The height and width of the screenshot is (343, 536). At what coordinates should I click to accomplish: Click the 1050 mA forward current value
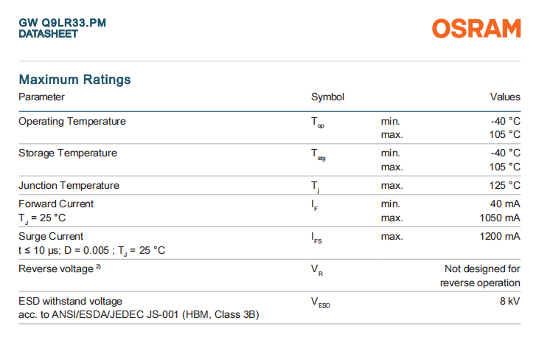pyautogui.click(x=500, y=218)
